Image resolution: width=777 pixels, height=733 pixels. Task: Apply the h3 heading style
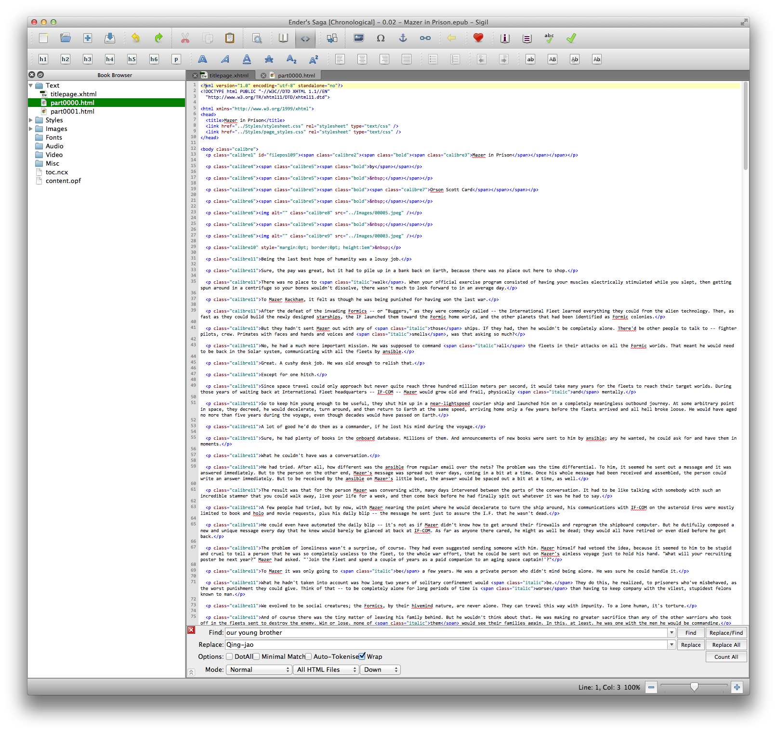point(88,59)
